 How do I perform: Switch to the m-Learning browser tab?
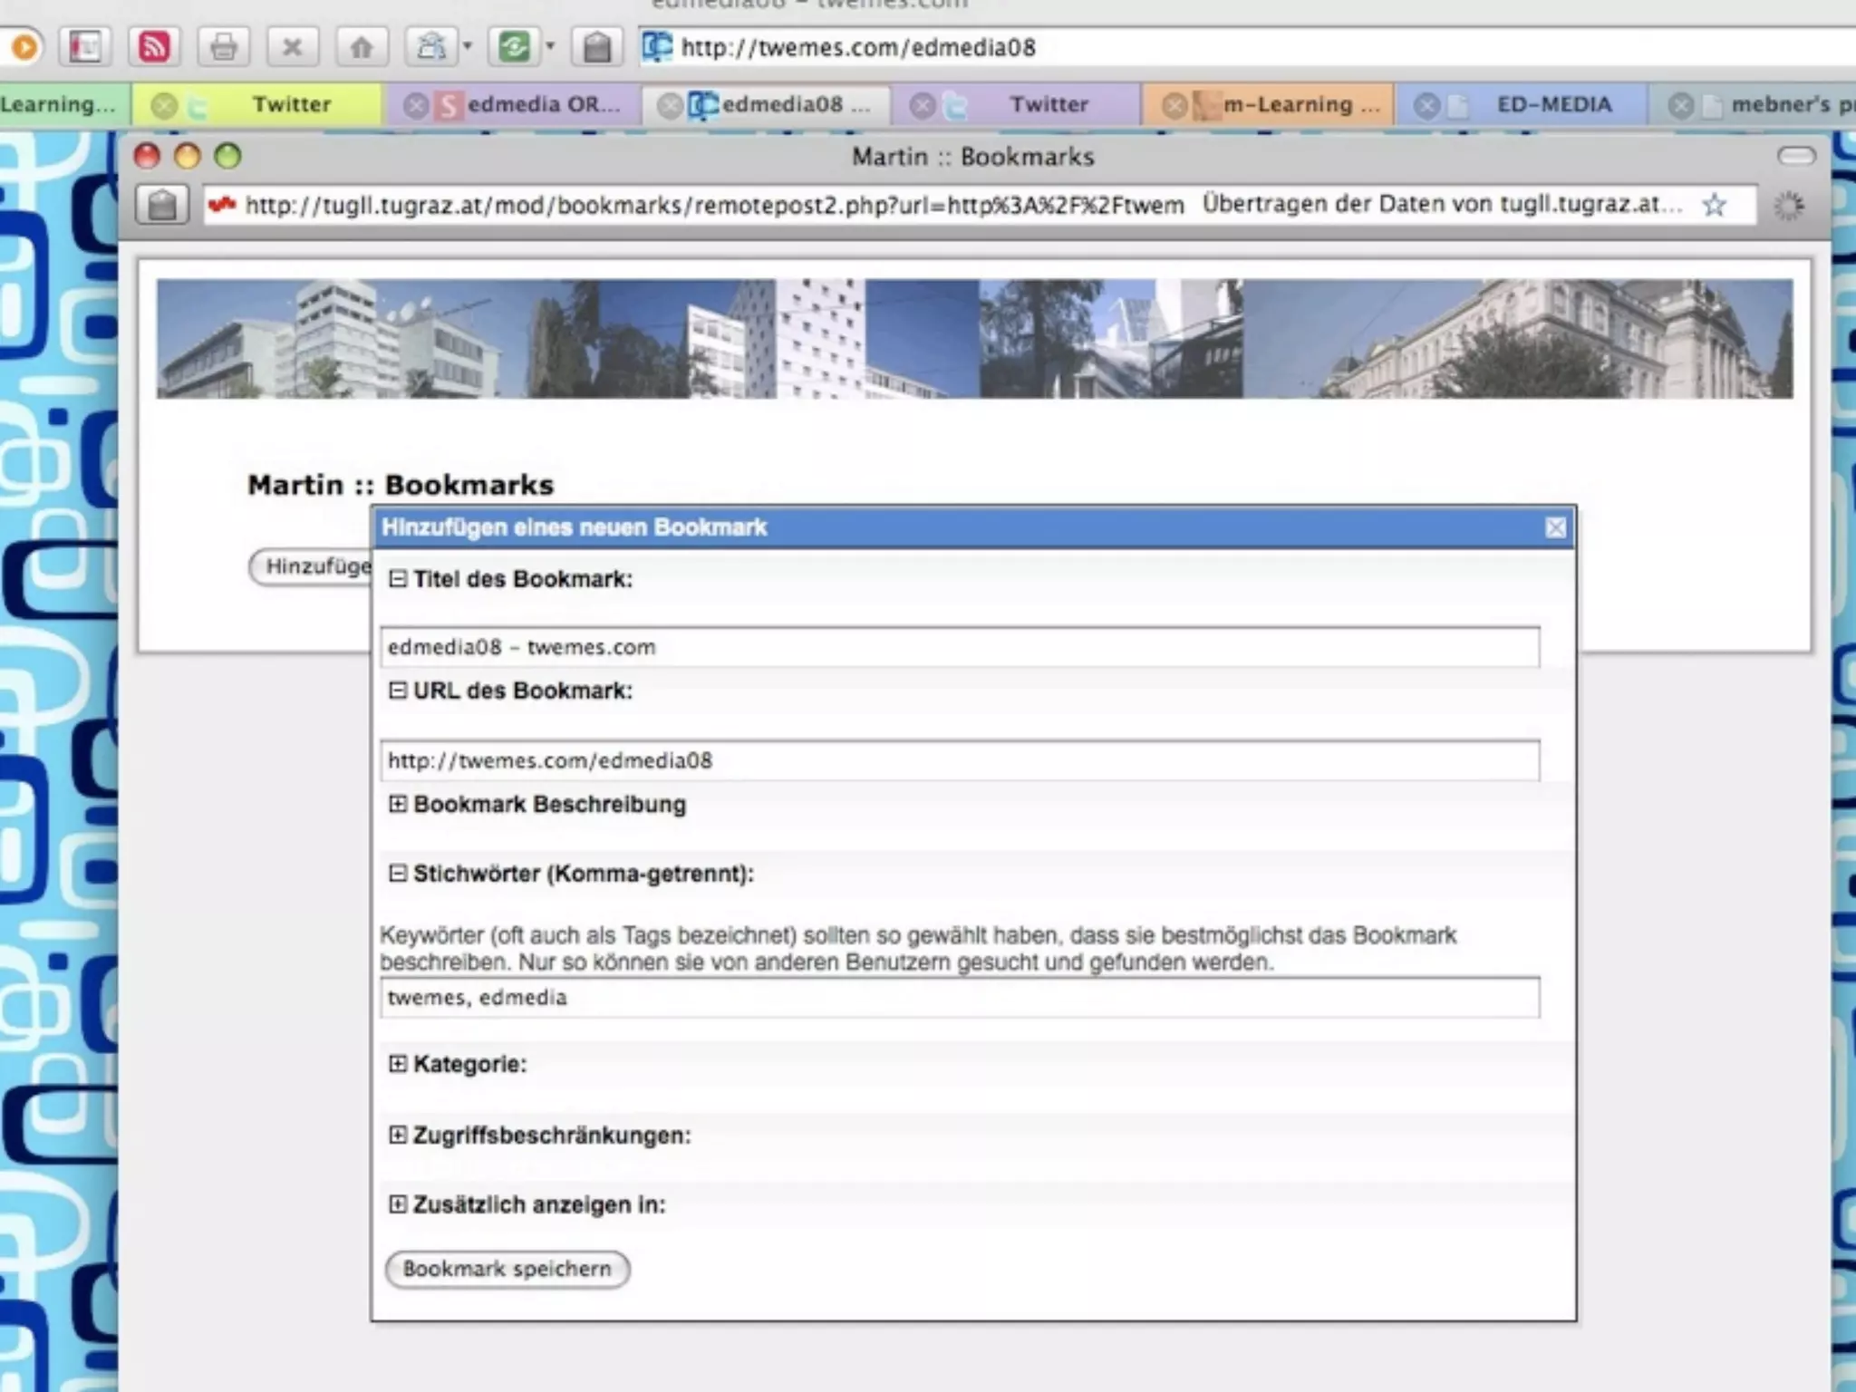[1300, 105]
